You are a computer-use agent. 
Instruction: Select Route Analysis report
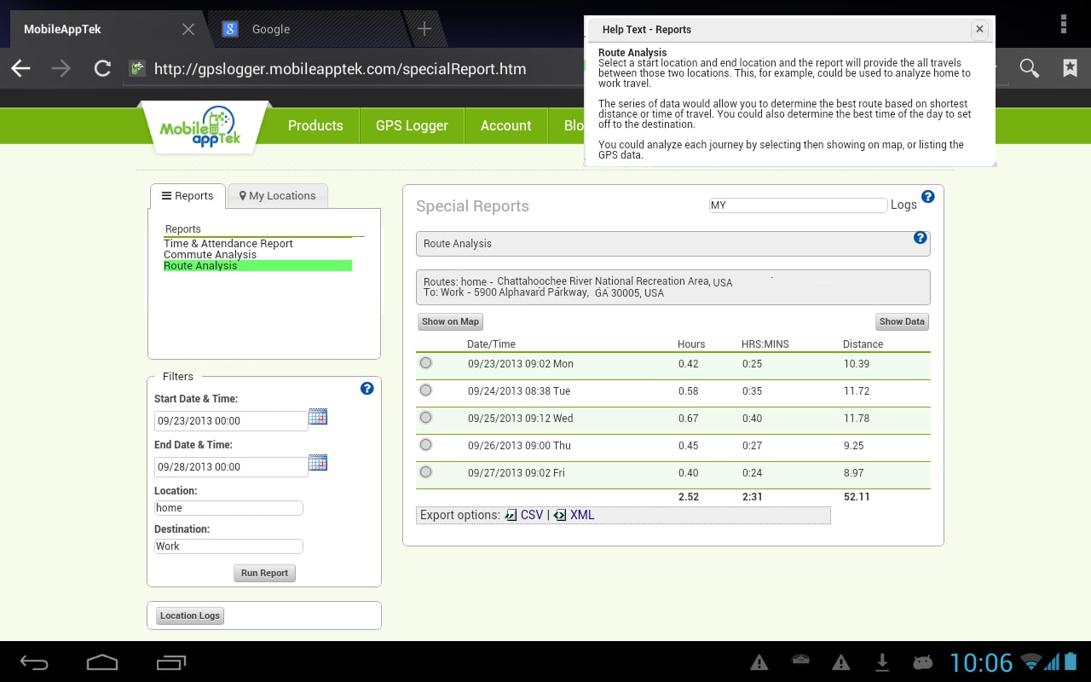(x=257, y=266)
